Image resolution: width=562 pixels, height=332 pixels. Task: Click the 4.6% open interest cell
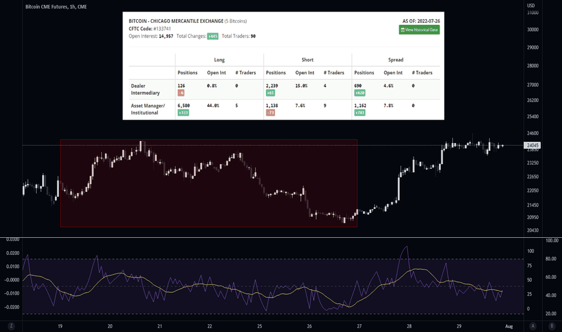(x=388, y=86)
